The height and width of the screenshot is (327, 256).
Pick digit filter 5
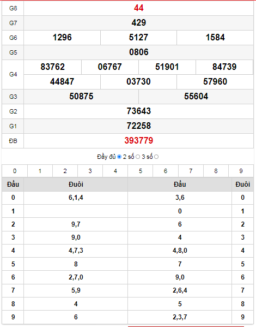(x=141, y=171)
